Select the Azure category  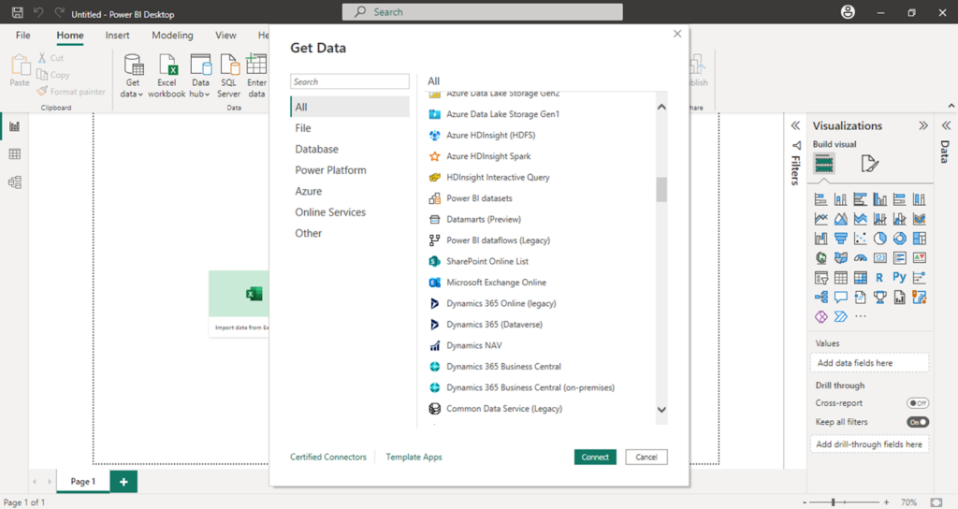click(309, 191)
